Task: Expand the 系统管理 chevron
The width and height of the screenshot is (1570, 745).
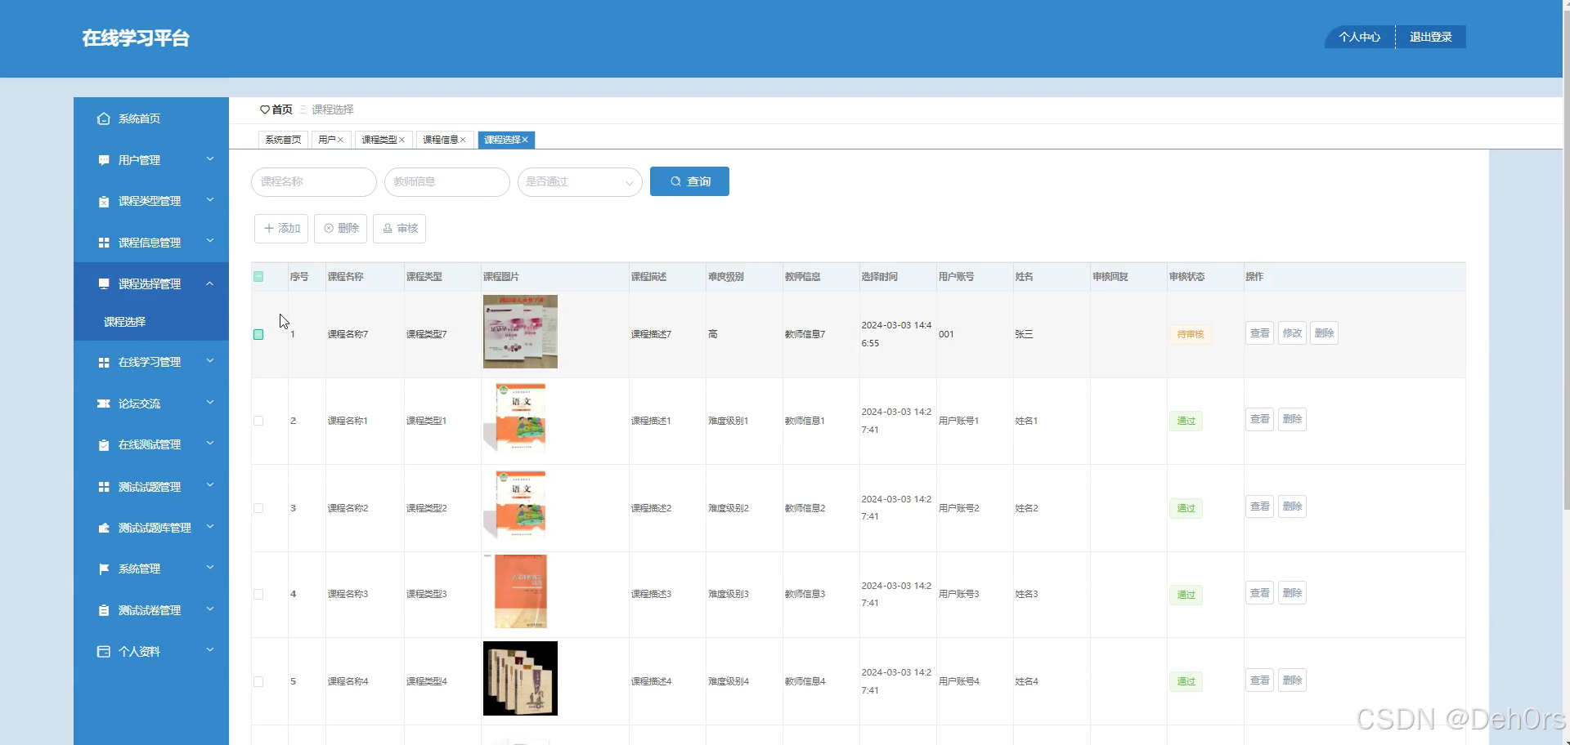Action: [210, 568]
